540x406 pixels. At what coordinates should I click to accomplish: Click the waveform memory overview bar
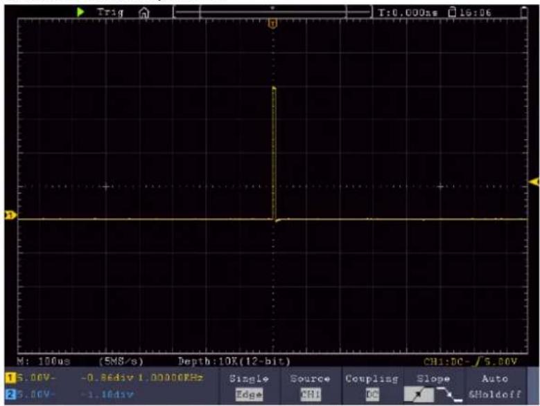(x=272, y=12)
